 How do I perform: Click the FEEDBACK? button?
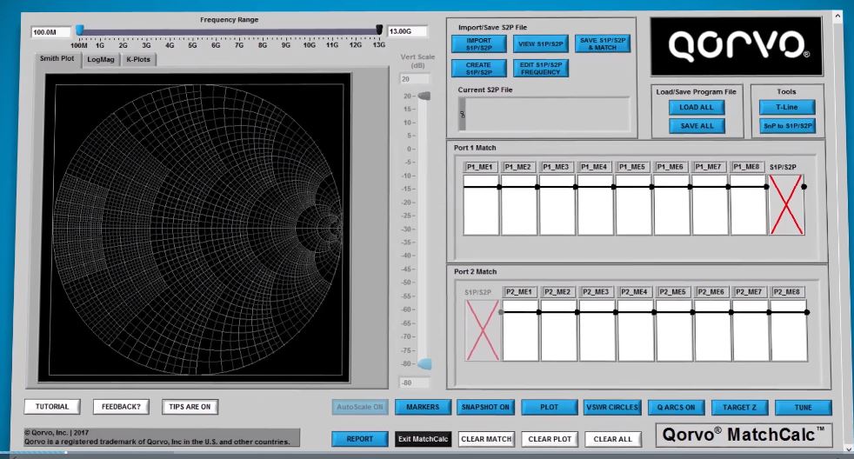click(x=121, y=407)
